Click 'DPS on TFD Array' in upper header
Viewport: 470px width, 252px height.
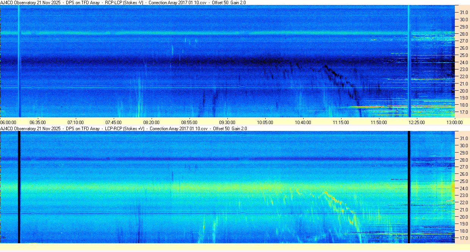83,3
